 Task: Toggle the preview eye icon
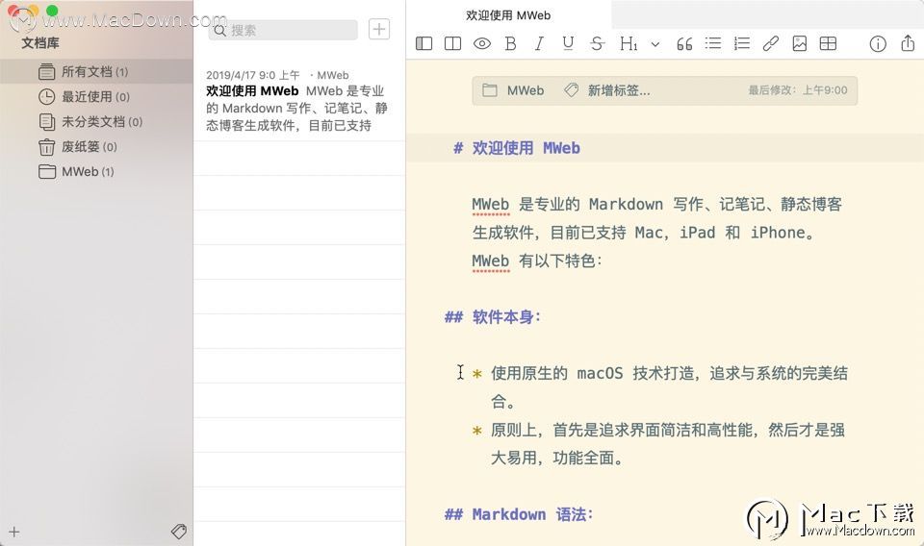pyautogui.click(x=482, y=43)
